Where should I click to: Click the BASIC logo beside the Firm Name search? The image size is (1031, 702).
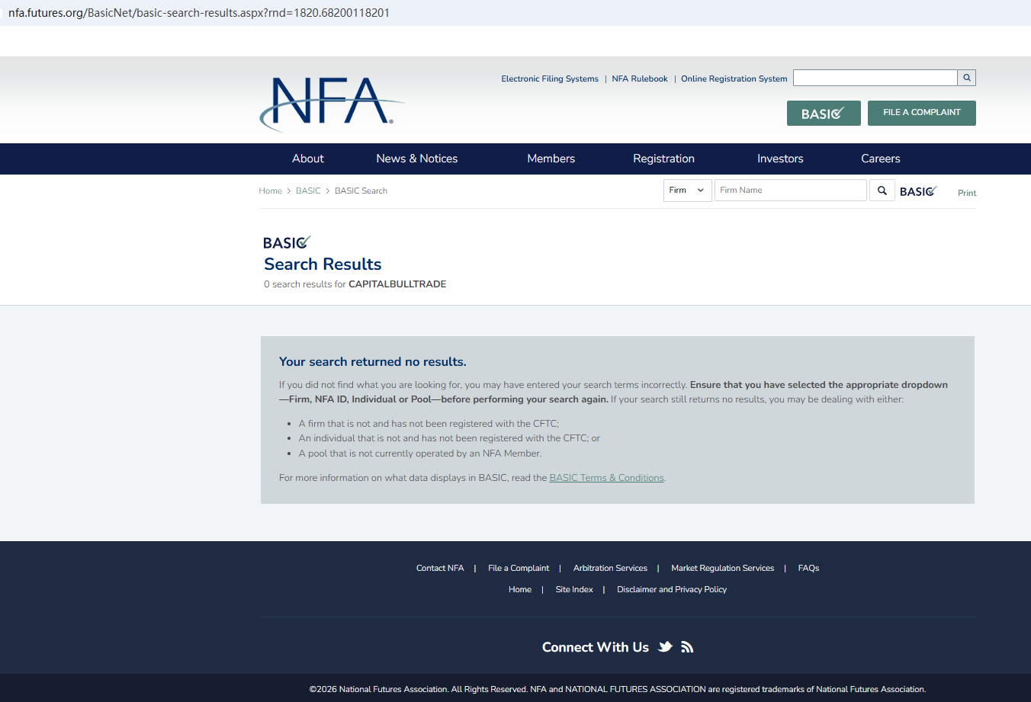pyautogui.click(x=918, y=191)
